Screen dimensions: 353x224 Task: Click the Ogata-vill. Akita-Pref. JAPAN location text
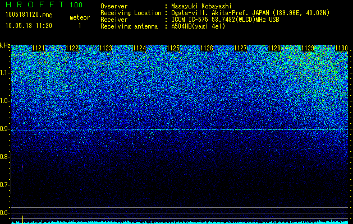click(x=250, y=13)
